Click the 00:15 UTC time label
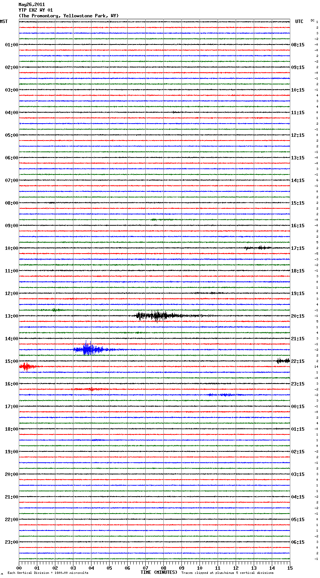This screenshot has width=320, height=578. pos(298,407)
